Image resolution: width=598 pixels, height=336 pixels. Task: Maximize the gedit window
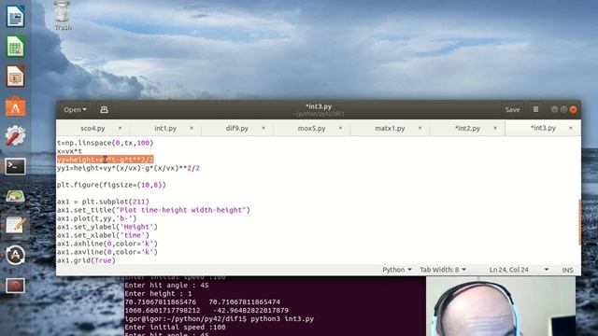coord(563,110)
